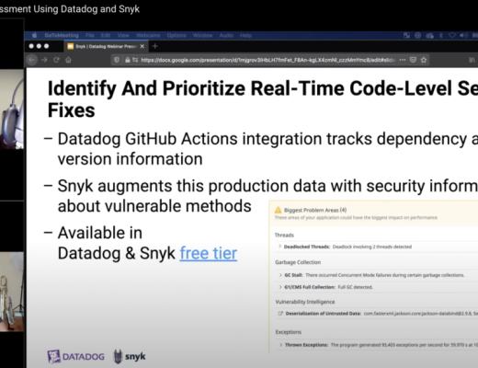The image size is (478, 368).
Task: Open the Deserialization of Untrusted Data link icon
Action: [280, 314]
